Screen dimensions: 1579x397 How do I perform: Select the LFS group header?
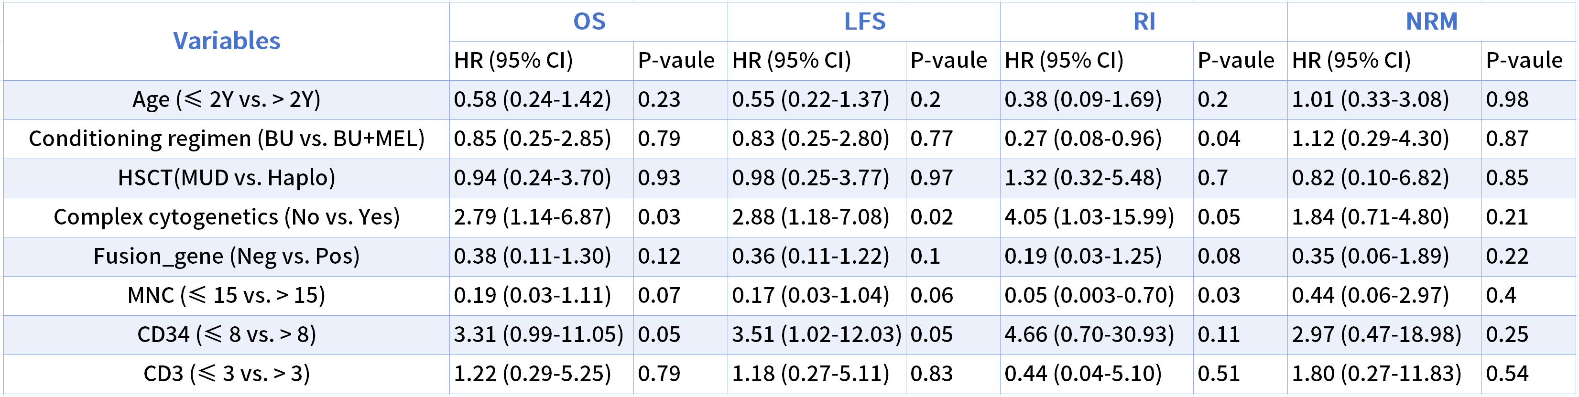(x=864, y=21)
